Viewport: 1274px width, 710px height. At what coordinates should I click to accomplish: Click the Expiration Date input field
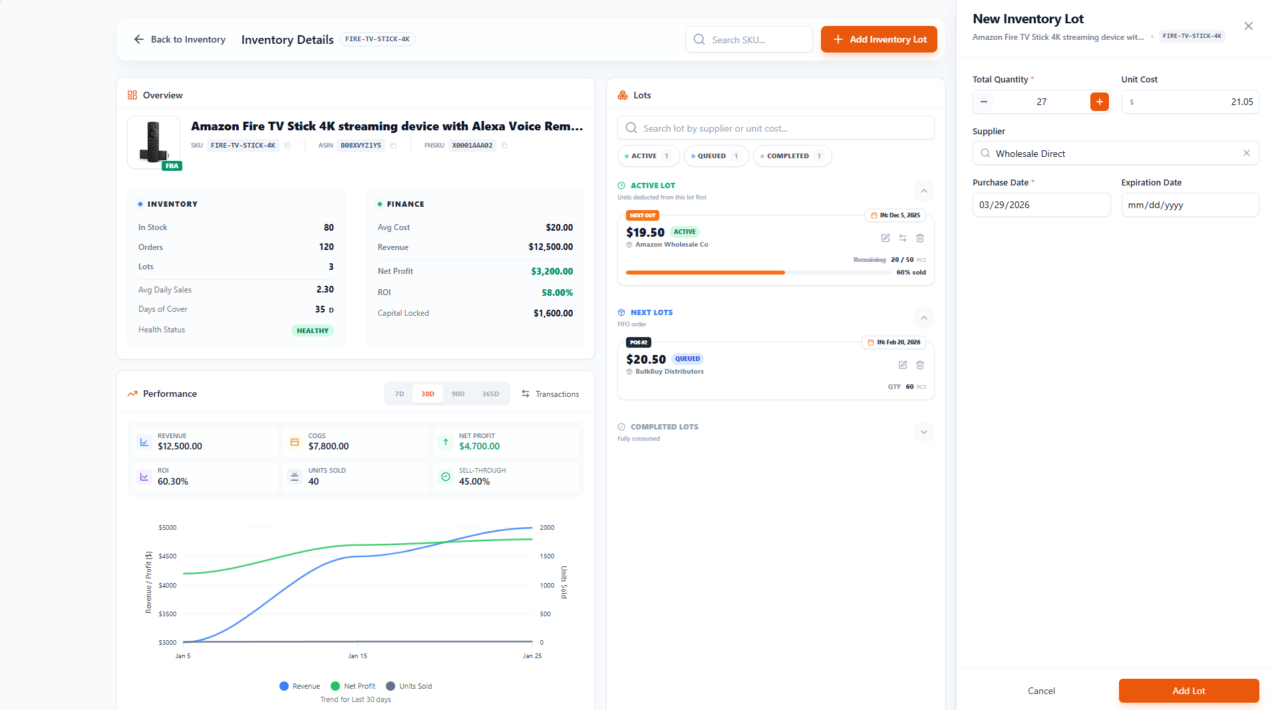coord(1190,205)
